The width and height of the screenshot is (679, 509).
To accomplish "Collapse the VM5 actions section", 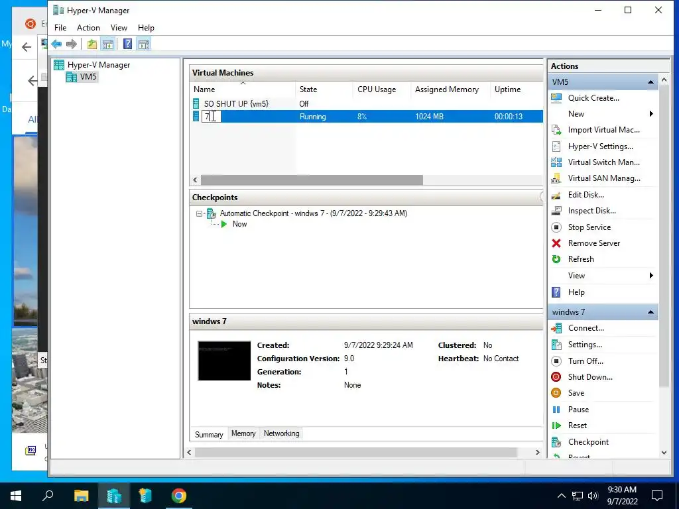I will click(x=650, y=82).
